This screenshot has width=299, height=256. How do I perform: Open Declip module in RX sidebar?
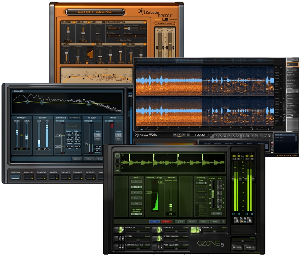292,65
